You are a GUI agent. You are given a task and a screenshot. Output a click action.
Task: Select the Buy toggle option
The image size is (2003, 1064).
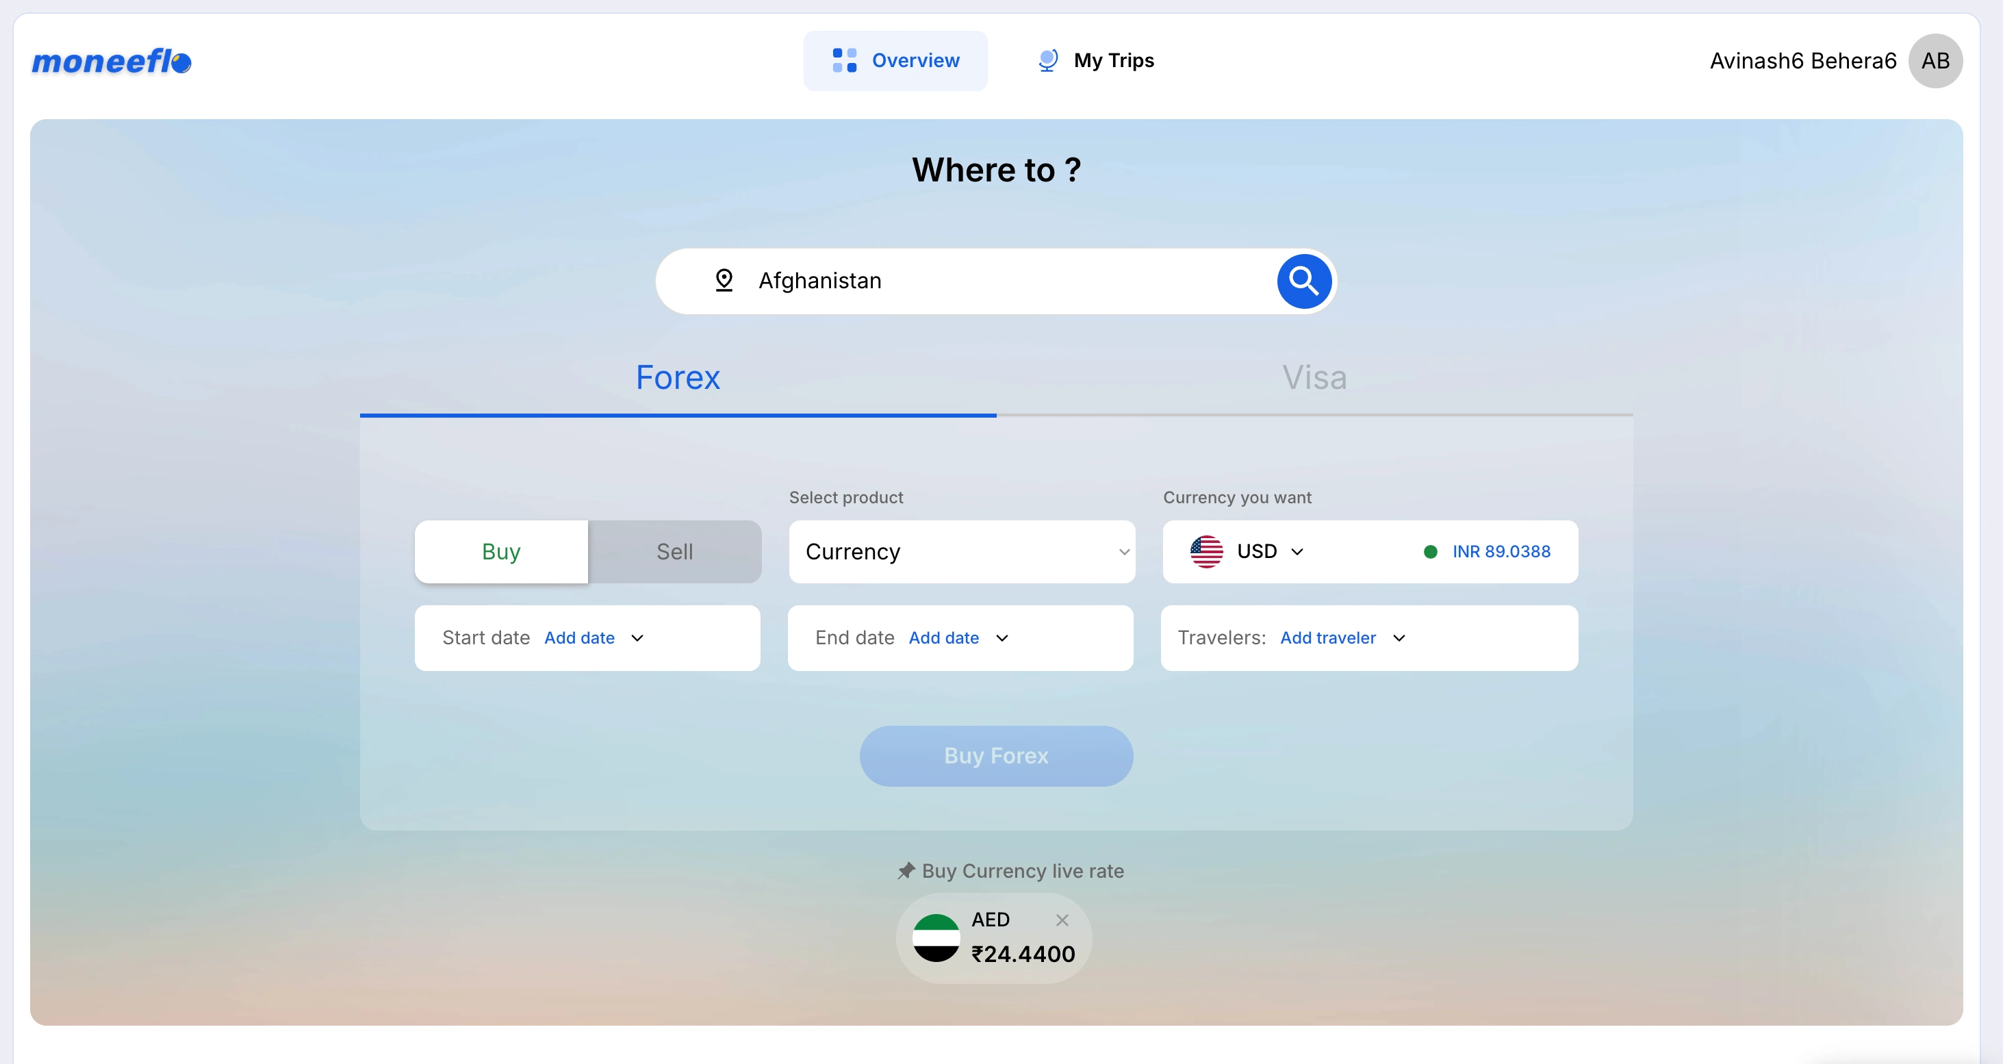point(501,551)
